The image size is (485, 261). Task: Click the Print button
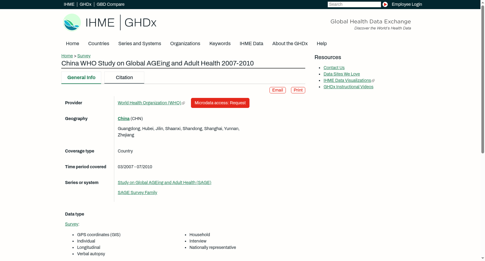click(298, 90)
